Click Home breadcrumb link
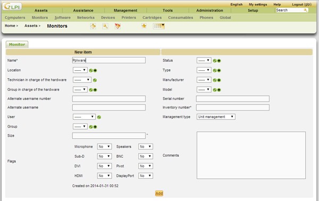 [x=10, y=26]
